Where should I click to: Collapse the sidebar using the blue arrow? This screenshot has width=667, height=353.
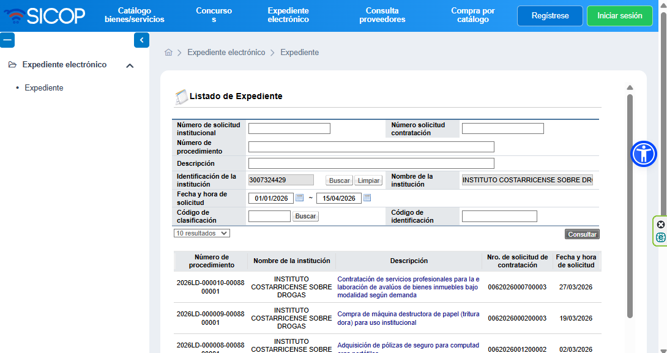(141, 40)
